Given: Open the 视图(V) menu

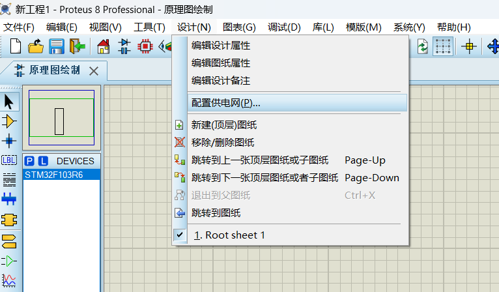Looking at the screenshot, I should tap(106, 27).
